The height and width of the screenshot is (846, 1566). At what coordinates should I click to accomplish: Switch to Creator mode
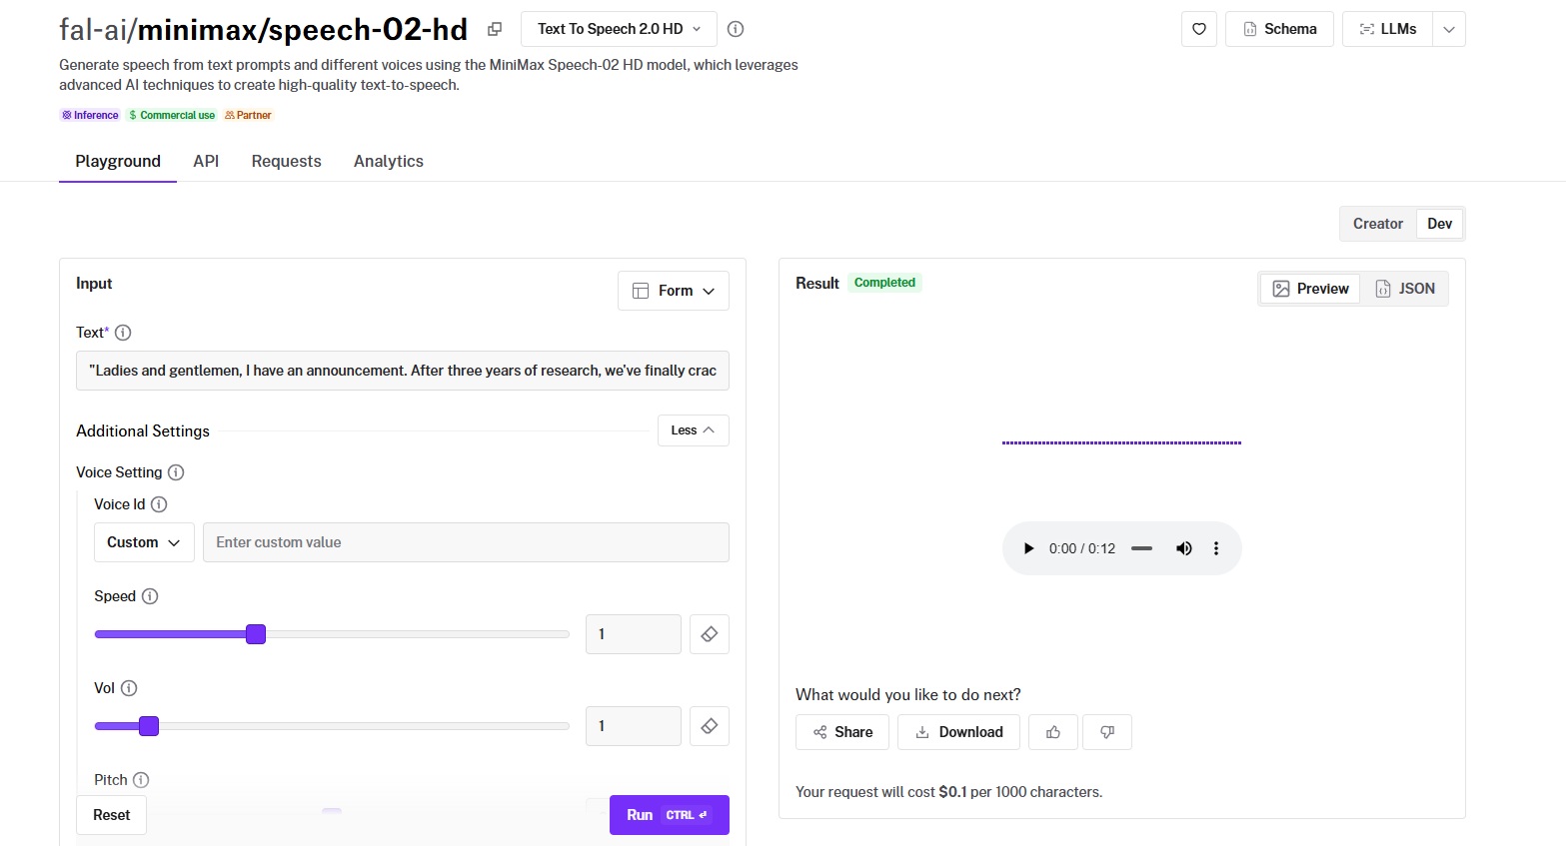1377,224
